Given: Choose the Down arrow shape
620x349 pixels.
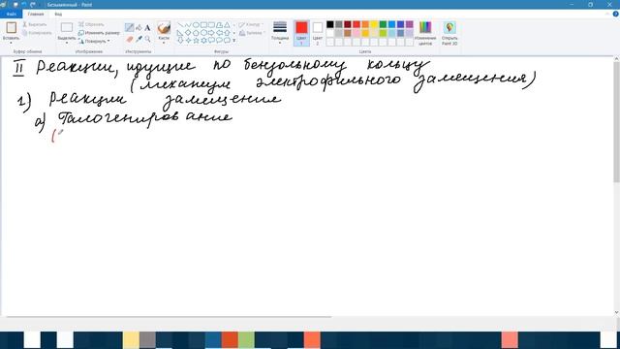Looking at the screenshot, I should click(180, 41).
